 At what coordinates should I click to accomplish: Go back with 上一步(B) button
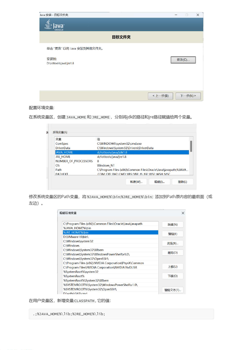pyautogui.click(x=160, y=96)
